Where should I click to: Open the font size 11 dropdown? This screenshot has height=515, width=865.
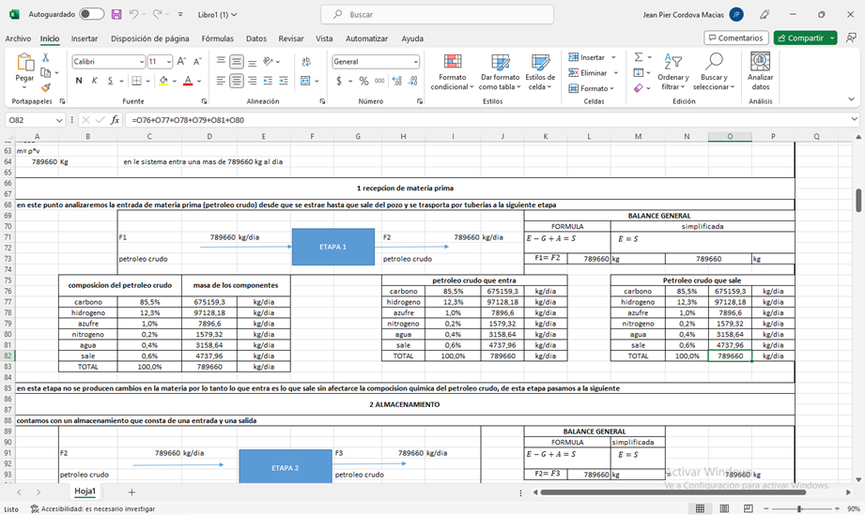[169, 62]
